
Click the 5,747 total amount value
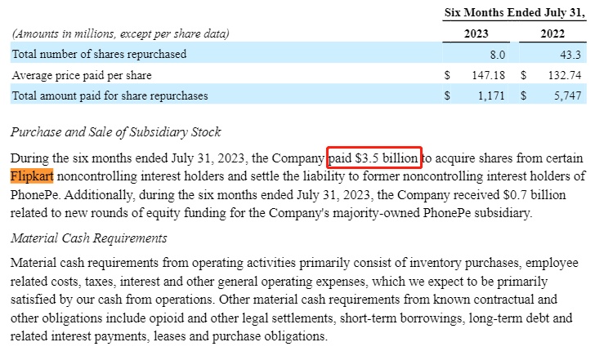point(568,96)
